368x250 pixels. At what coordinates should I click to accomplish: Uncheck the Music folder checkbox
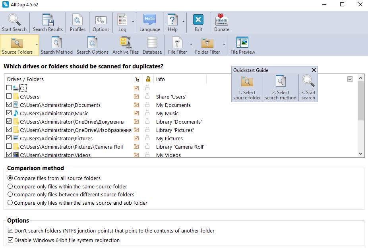point(9,113)
